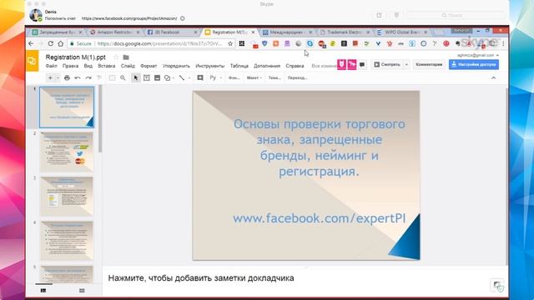The image size is (534, 300).
Task: Open the Ру input tools button
Action: click(213, 77)
